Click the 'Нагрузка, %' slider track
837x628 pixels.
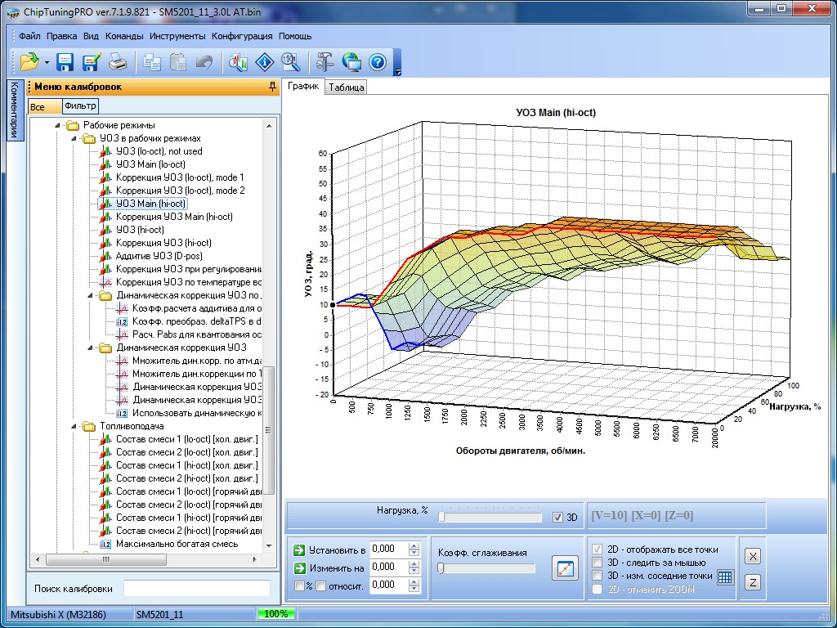[x=490, y=517]
